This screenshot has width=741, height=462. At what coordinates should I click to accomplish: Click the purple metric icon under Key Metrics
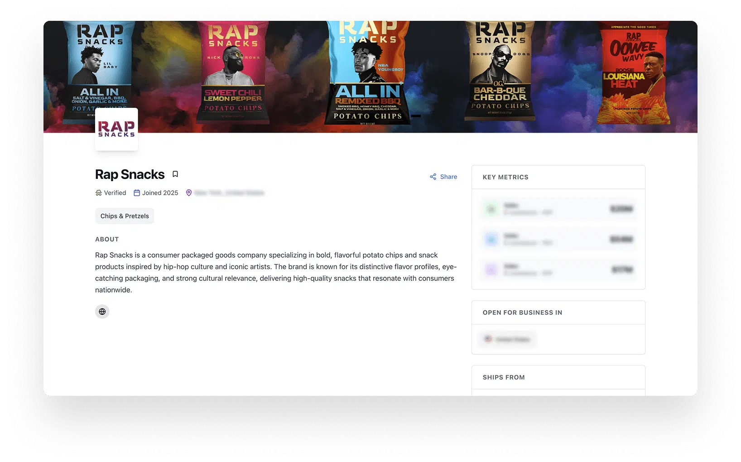[491, 269]
